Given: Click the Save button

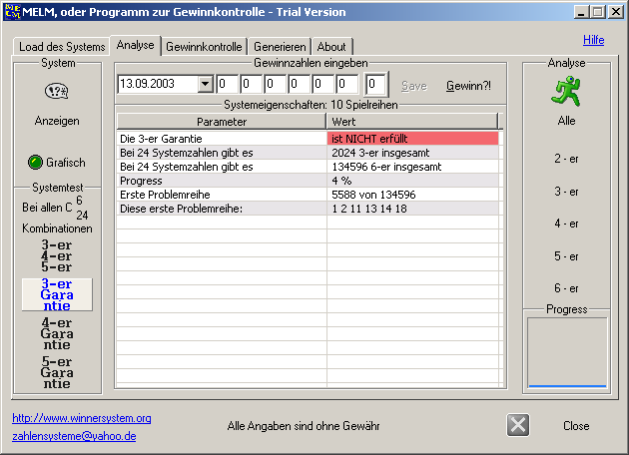Looking at the screenshot, I should tap(414, 86).
